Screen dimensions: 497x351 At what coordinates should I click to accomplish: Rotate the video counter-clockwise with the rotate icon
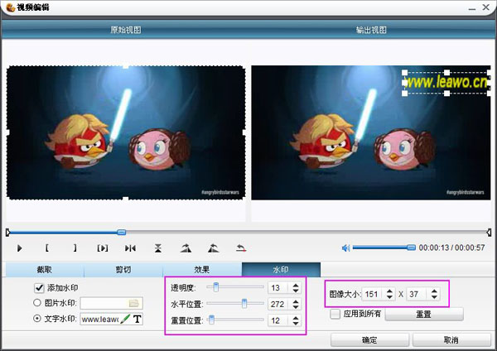point(214,248)
